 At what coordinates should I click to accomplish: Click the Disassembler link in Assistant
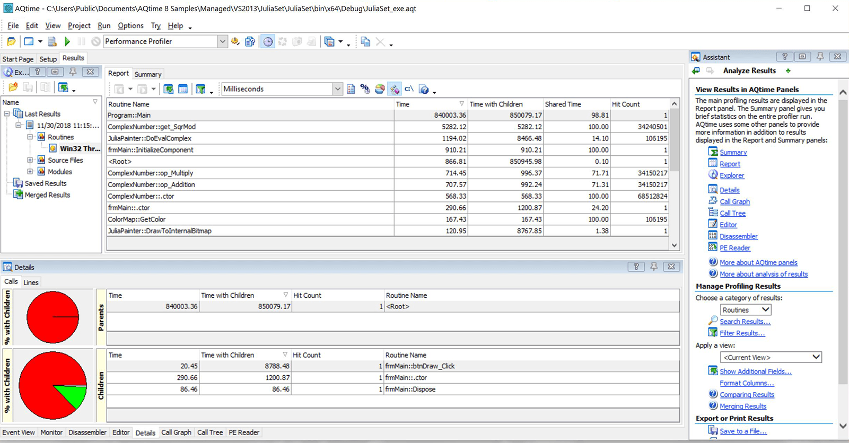738,237
